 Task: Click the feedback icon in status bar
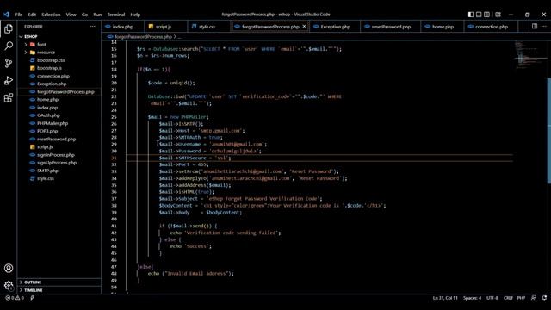click(534, 298)
